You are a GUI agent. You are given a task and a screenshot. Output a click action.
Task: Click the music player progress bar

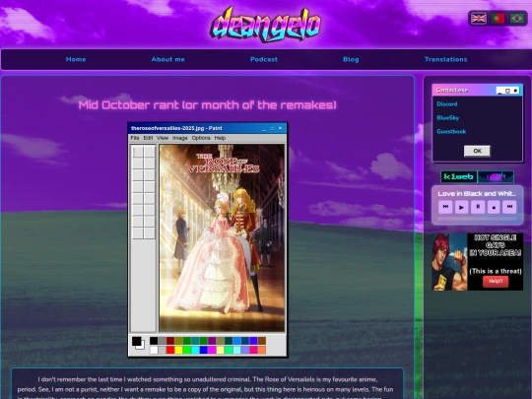point(478,219)
